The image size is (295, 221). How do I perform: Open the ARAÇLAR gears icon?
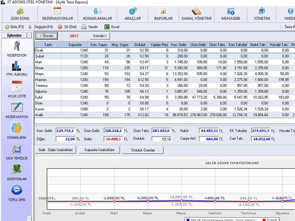[x=133, y=11]
